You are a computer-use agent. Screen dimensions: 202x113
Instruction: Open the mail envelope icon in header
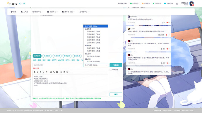coord(177,3)
